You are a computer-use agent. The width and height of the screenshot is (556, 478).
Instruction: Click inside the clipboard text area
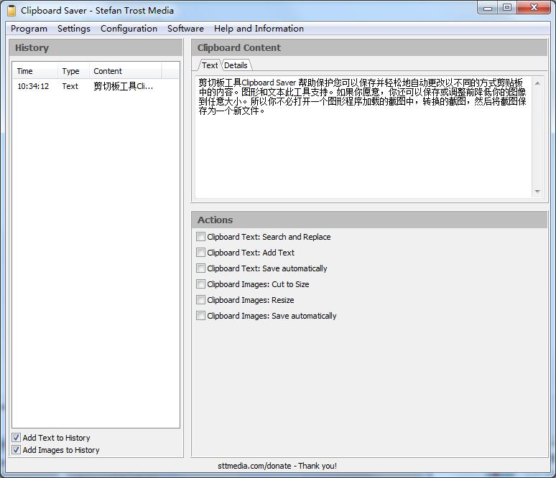[x=363, y=138]
